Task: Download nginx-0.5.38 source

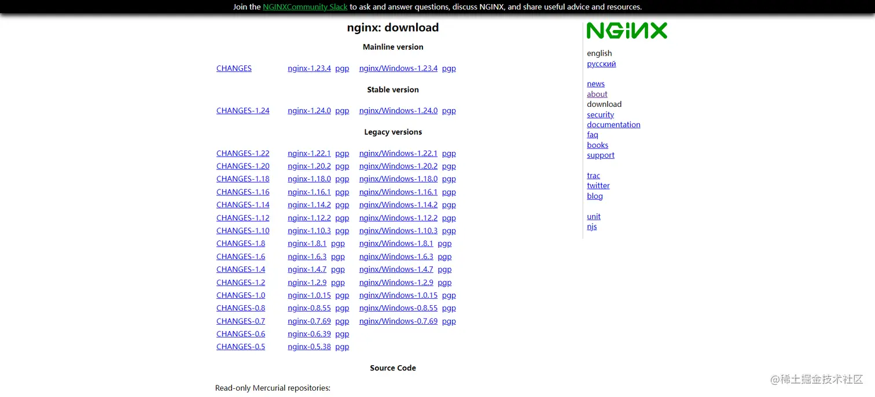Action: (309, 347)
